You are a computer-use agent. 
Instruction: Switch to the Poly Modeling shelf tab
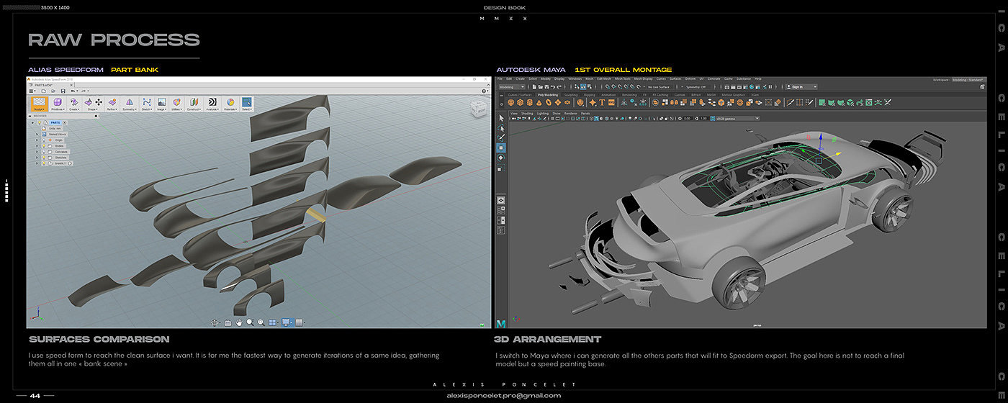[547, 94]
